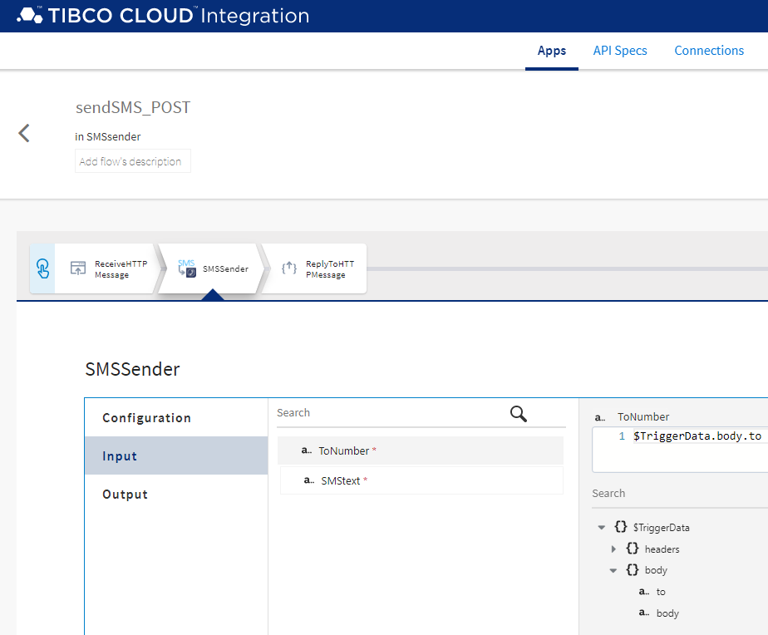Select the Input section

point(176,455)
